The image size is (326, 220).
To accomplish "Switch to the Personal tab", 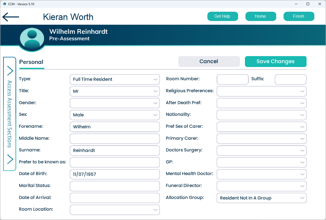I will tap(31, 62).
